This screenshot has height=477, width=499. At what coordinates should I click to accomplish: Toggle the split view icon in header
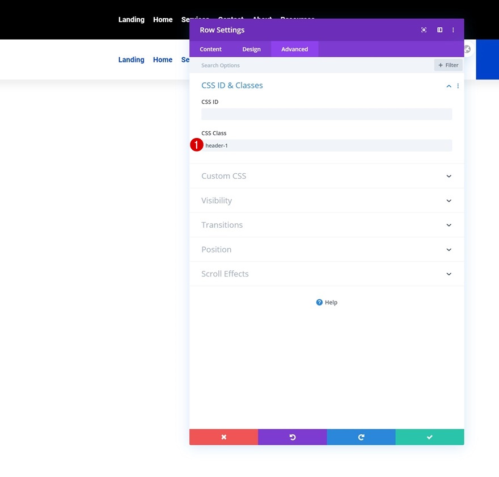coord(439,30)
